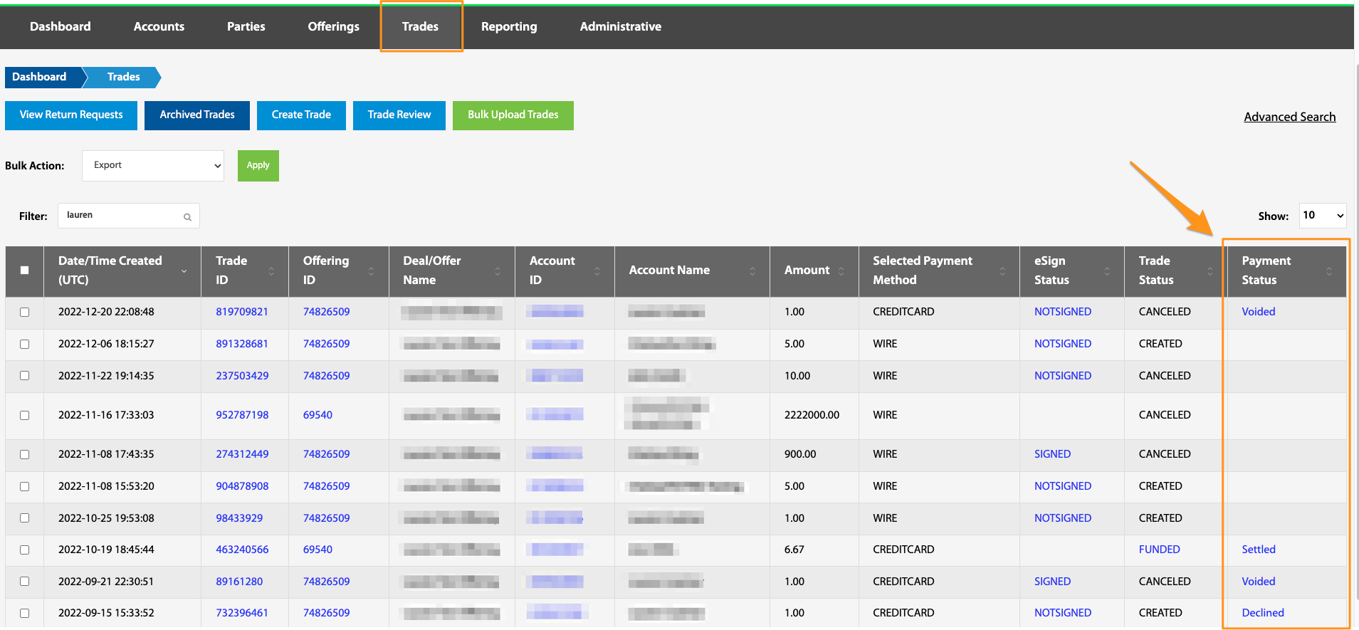Open the Dashboard menu tab

pos(61,26)
